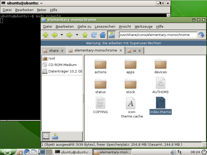
Task: Close the ui tab
Action: coord(140,51)
